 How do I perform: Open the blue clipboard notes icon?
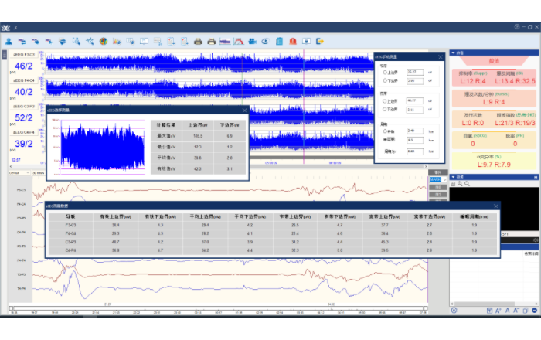(279, 42)
